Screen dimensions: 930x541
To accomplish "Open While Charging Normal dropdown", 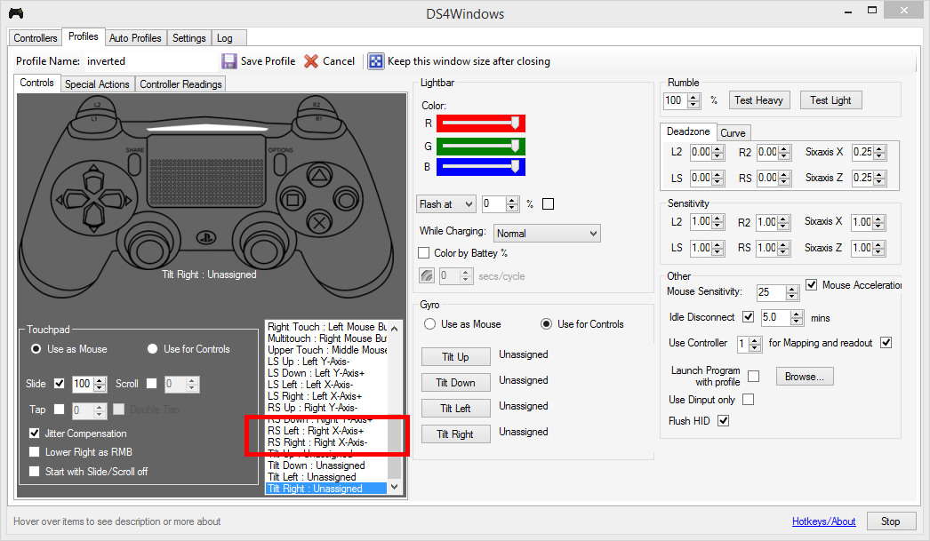I will pos(547,234).
